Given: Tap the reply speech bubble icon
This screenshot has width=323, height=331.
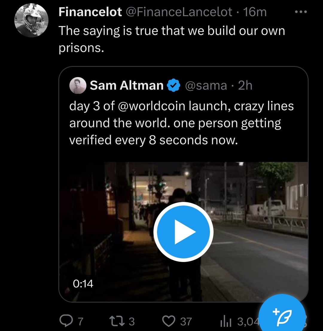Looking at the screenshot, I should [x=65, y=321].
